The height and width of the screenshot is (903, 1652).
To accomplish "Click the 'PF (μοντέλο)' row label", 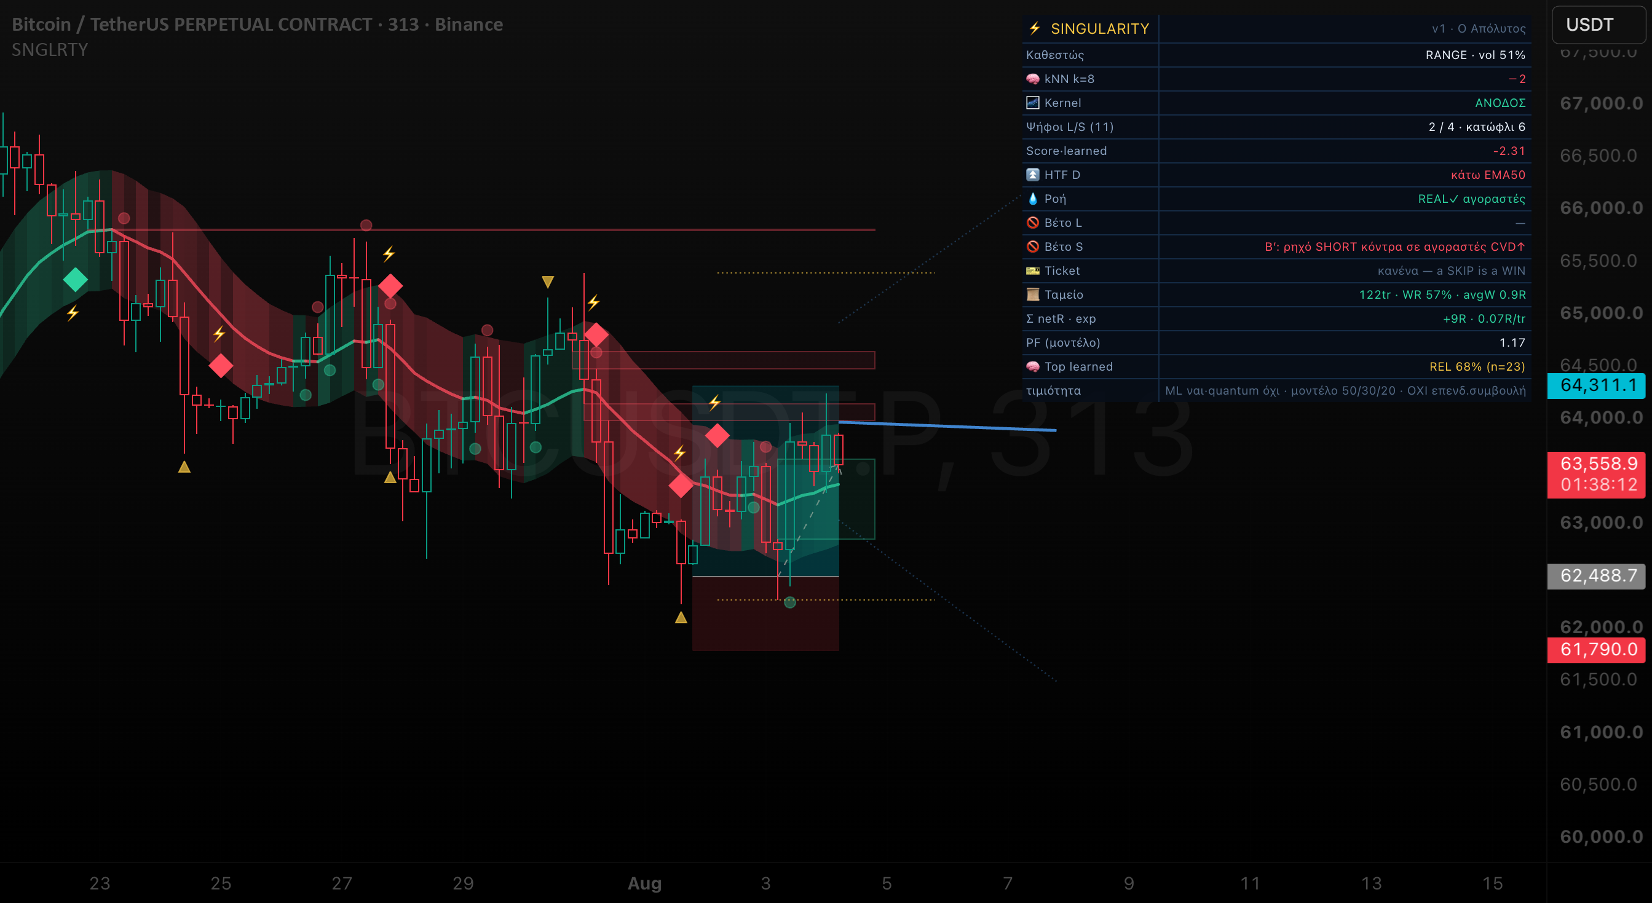I will point(1063,343).
